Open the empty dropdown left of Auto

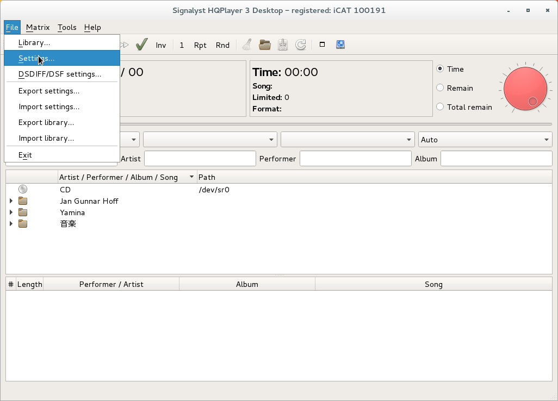(x=348, y=140)
